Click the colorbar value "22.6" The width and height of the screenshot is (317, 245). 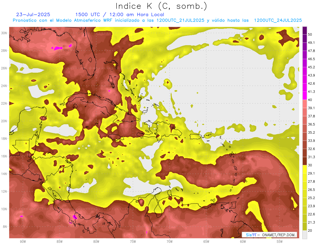click(x=311, y=215)
